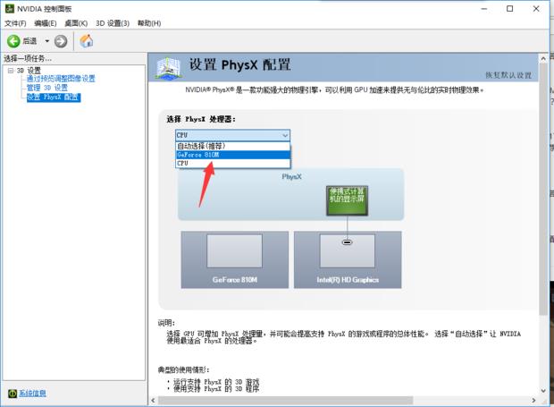
Task: Select GeForce 810M in dropdown list
Action: (x=232, y=155)
